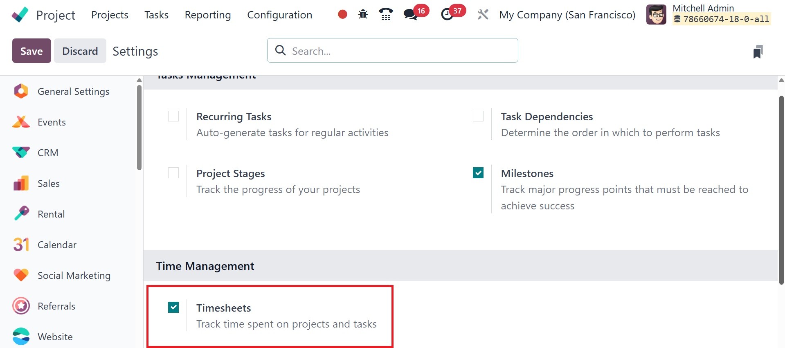
Task: Open the VoIP phone dialer icon
Action: click(386, 15)
